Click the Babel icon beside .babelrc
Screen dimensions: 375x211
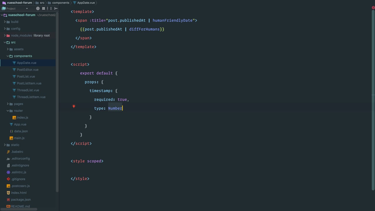coord(8,152)
